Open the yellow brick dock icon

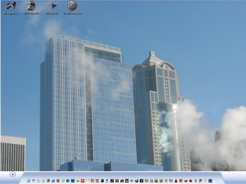click(78, 181)
